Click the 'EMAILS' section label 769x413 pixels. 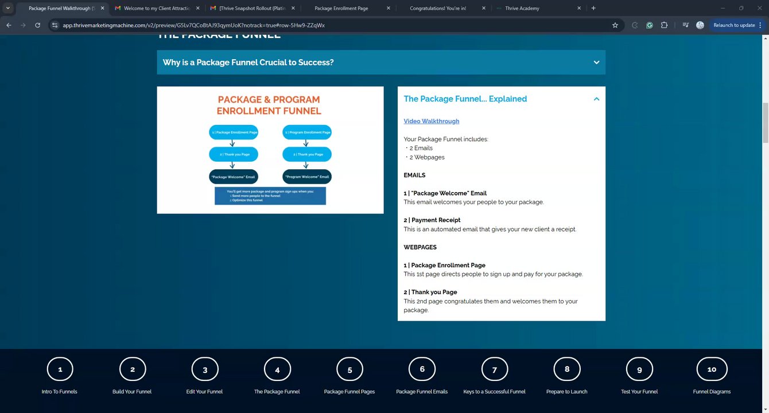coord(414,175)
